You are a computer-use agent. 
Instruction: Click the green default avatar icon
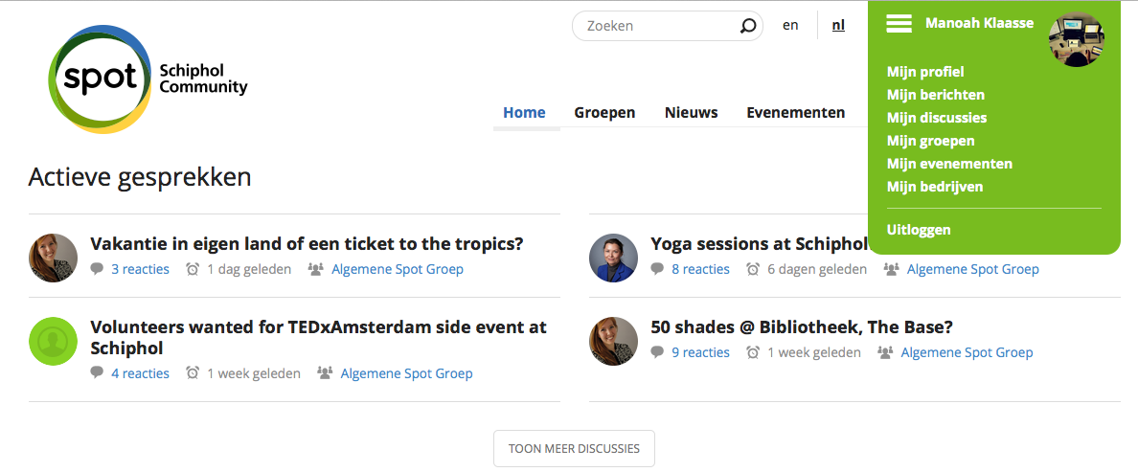coord(53,341)
